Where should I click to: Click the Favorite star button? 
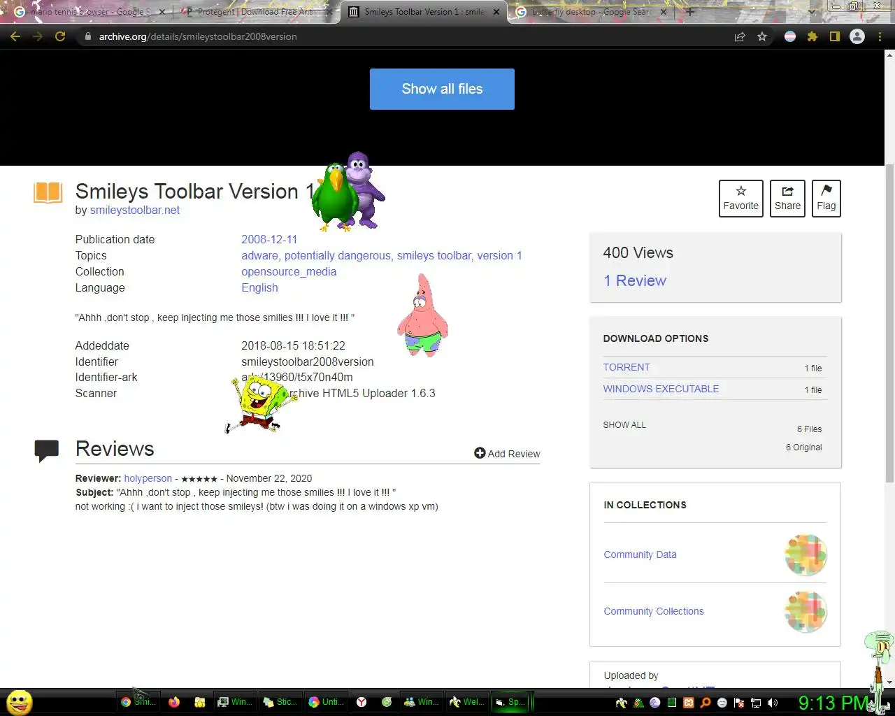tap(741, 199)
